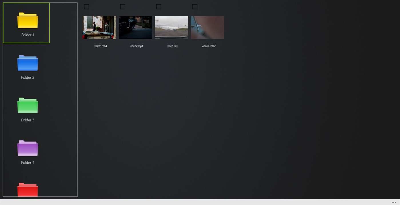400x205 pixels.
Task: Check the checkbox above video1.mp4
Action: (86, 6)
